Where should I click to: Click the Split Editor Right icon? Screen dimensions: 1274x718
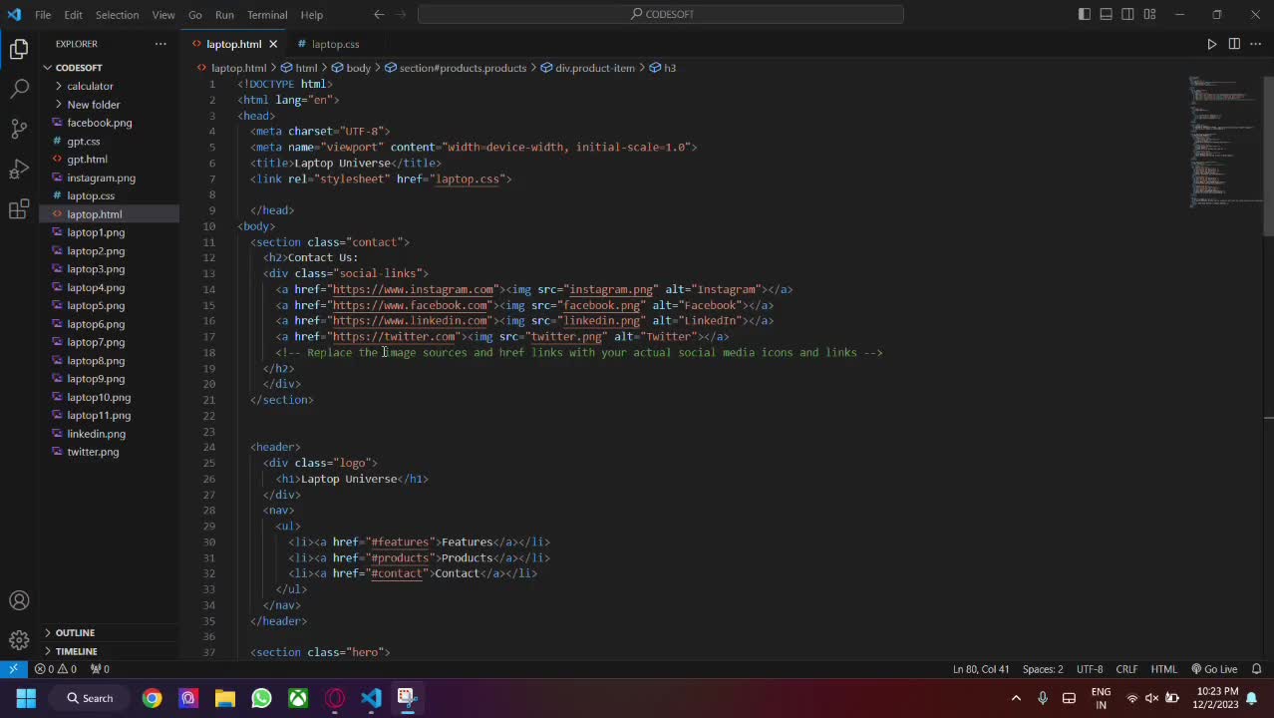coord(1234,44)
